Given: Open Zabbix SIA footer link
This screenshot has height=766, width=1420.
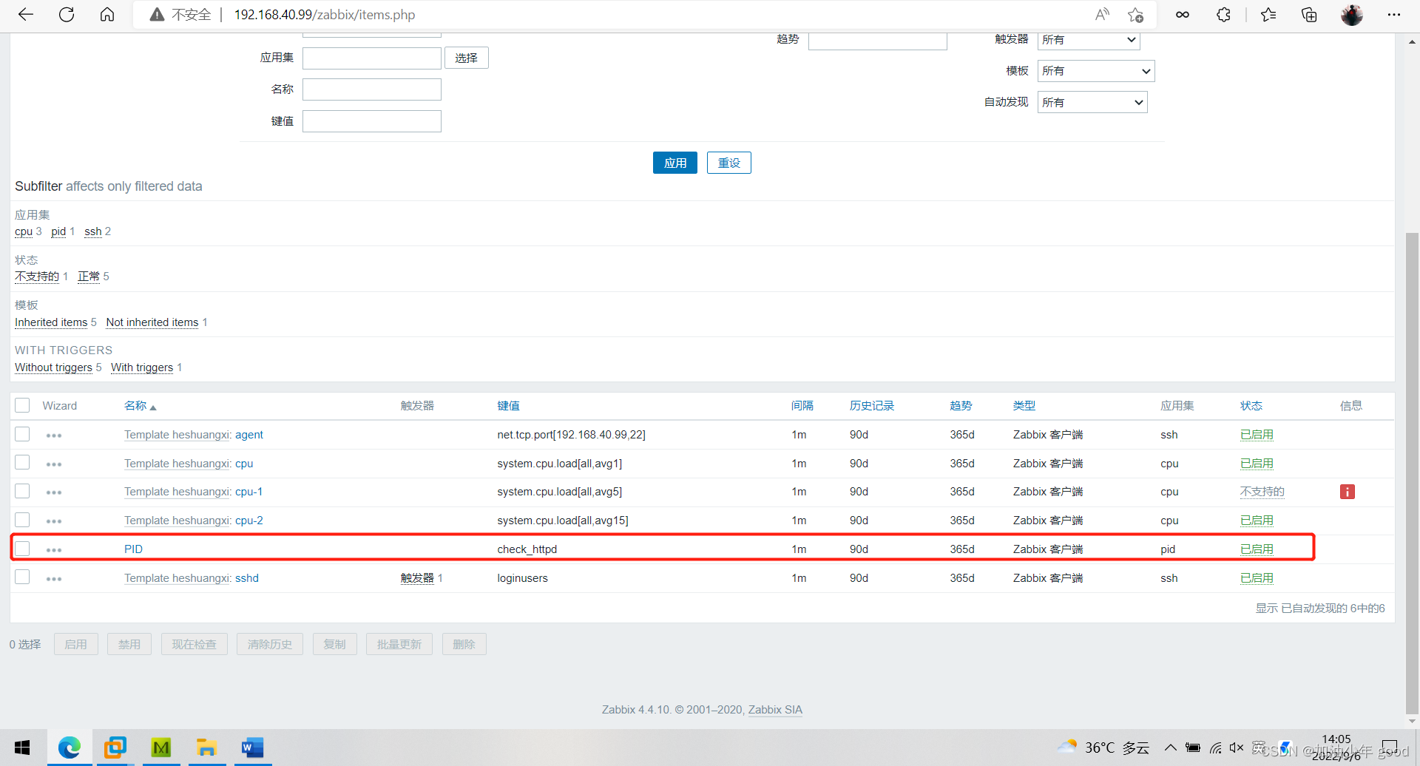Looking at the screenshot, I should tap(775, 710).
